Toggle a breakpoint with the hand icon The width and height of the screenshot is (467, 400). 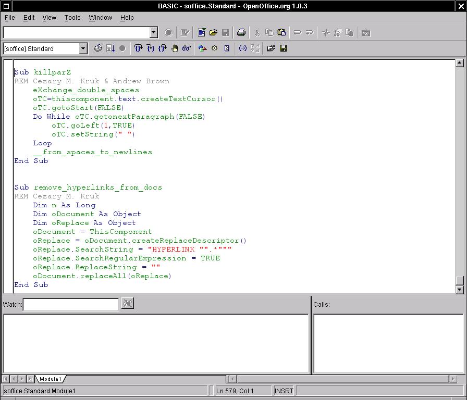[x=175, y=48]
